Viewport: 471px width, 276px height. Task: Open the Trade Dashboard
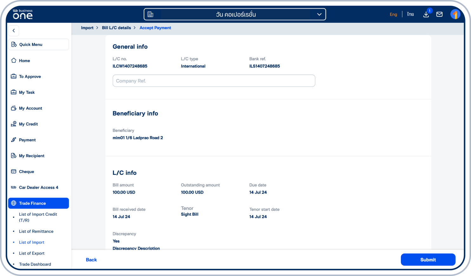(x=35, y=264)
